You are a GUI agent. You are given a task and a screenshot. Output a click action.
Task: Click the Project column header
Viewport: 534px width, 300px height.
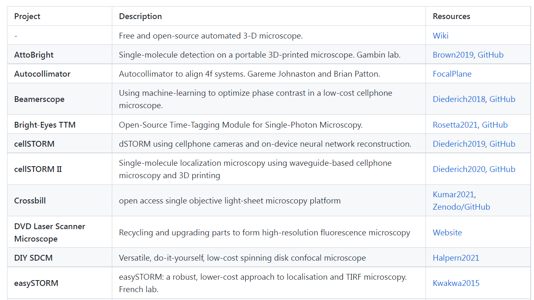(27, 17)
